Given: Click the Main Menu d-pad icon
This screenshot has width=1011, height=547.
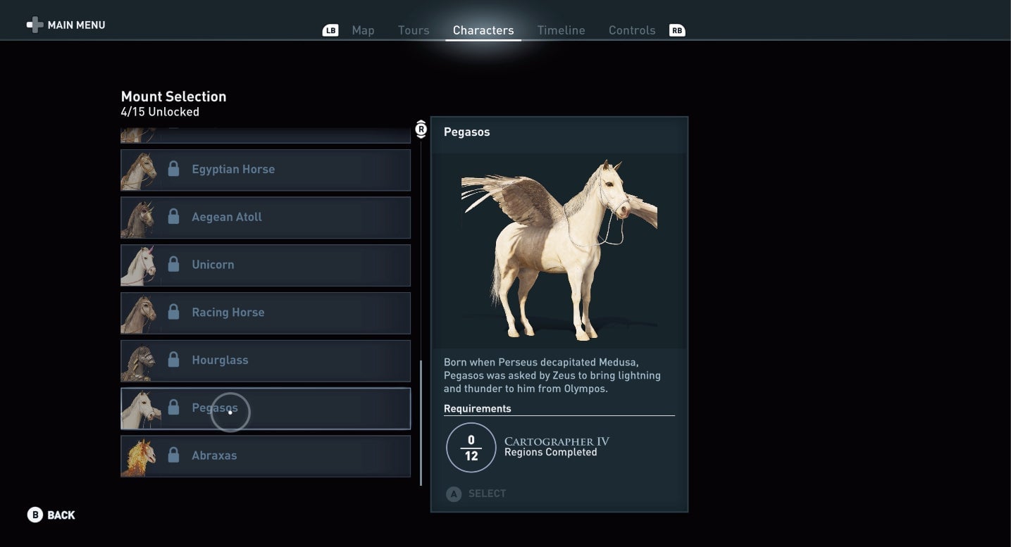Looking at the screenshot, I should [x=34, y=25].
